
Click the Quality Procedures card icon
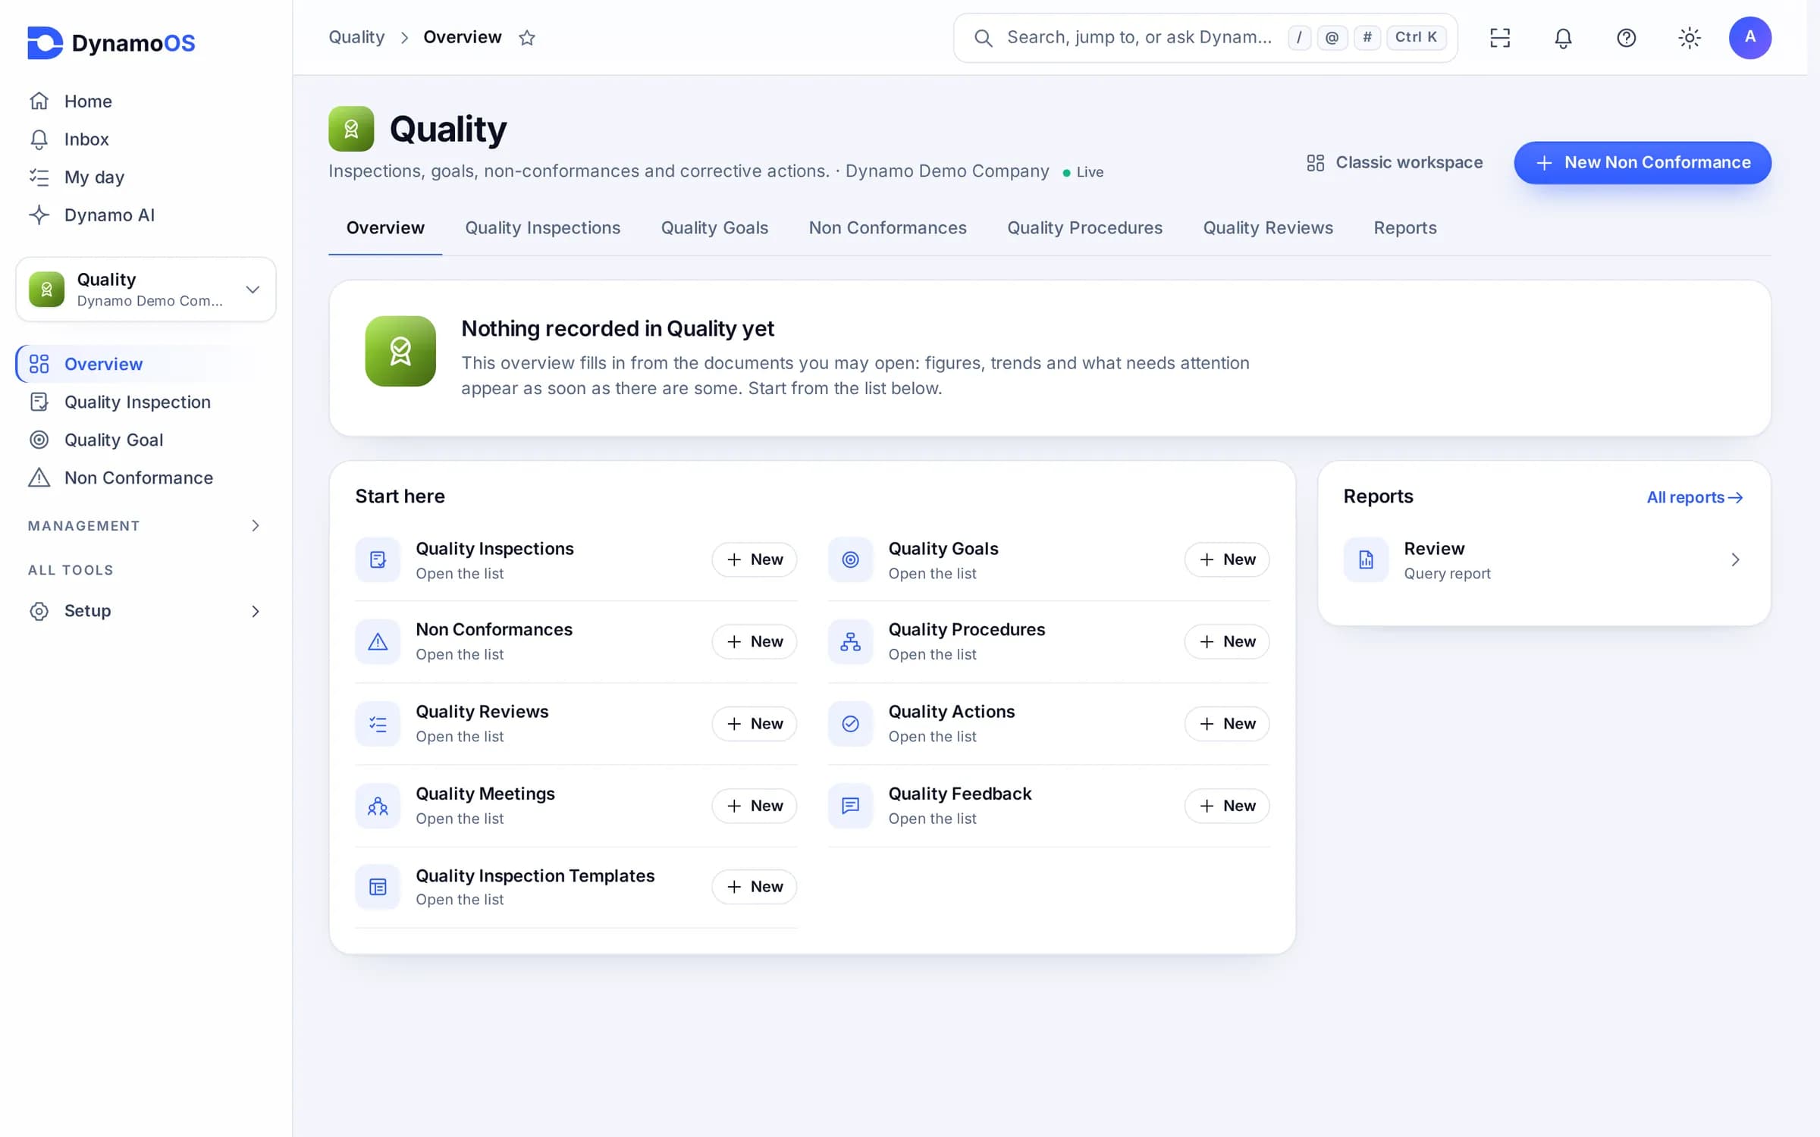[x=850, y=641]
